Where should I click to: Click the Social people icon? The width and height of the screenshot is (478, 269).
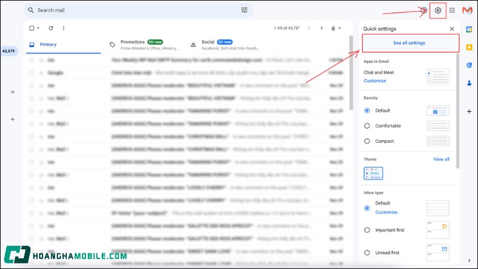[x=193, y=45]
